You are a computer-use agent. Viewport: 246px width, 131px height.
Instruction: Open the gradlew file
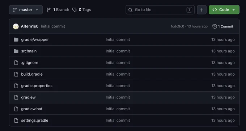coord(28,97)
